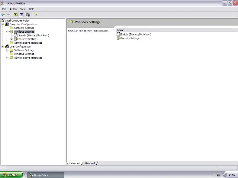Restore down the Group Policy window
The width and height of the screenshot is (238, 178).
(230, 3)
